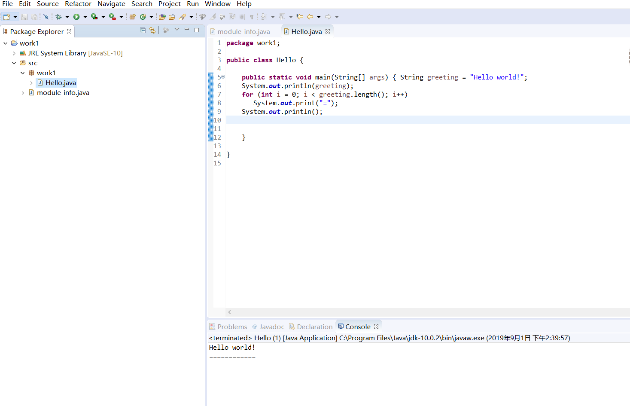
Task: Click the editor horizontal scrollbar left arrow
Action: coord(230,312)
